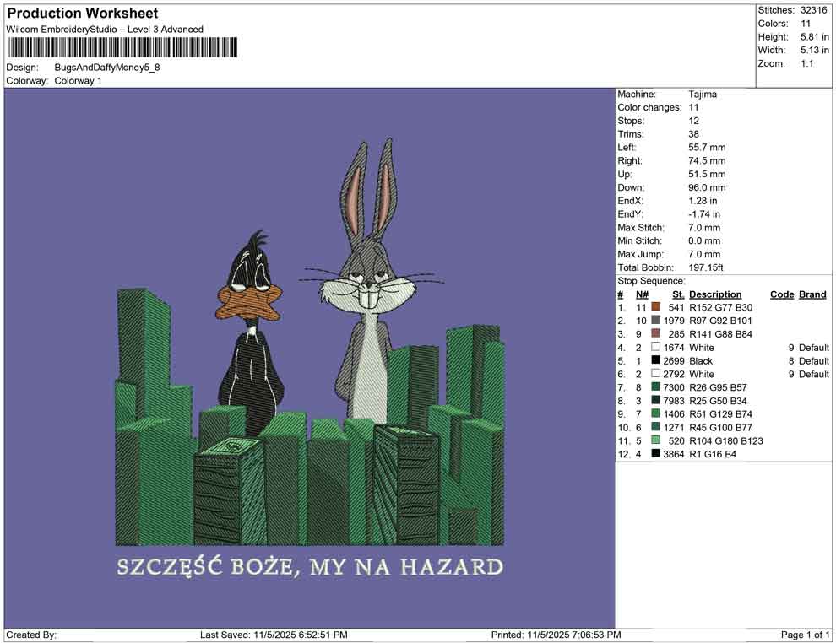Viewport: 836px width, 643px height.
Task: Open the Brand selector showing Default in row 5
Action: click(x=814, y=360)
